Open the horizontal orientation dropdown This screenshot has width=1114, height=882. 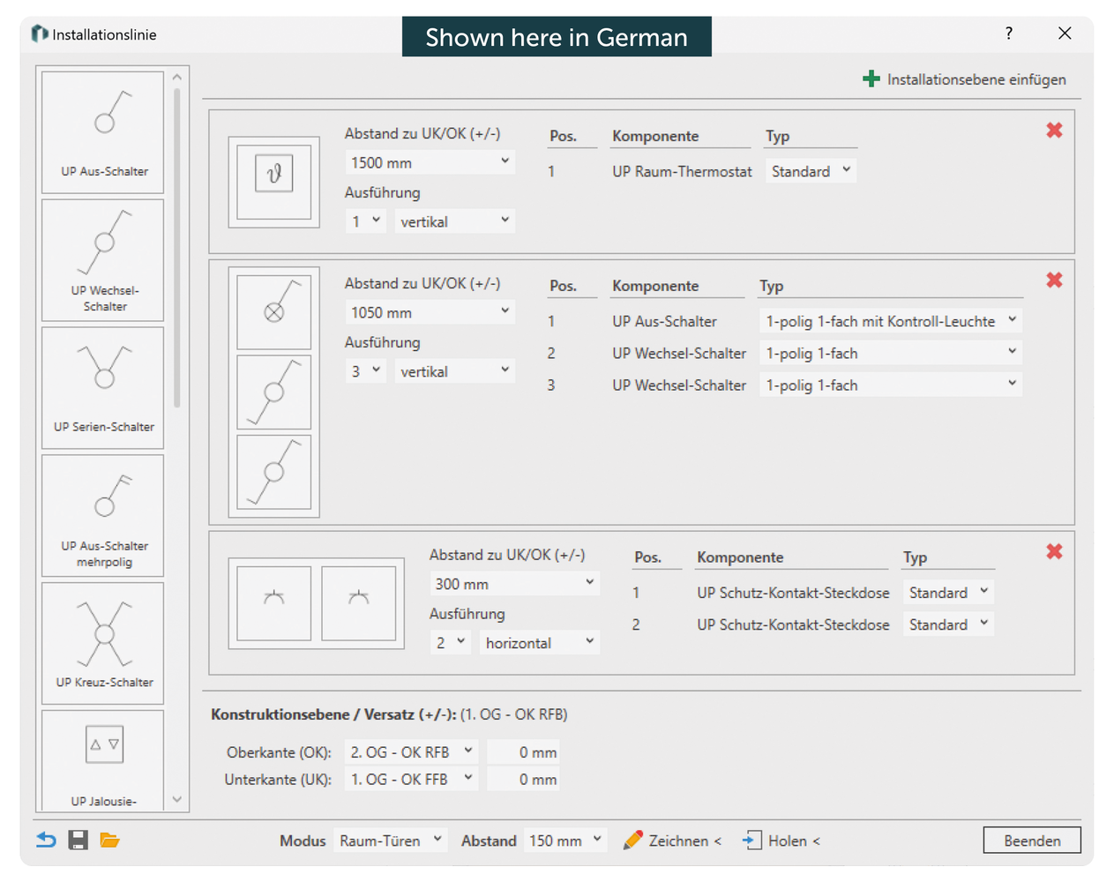tap(539, 643)
